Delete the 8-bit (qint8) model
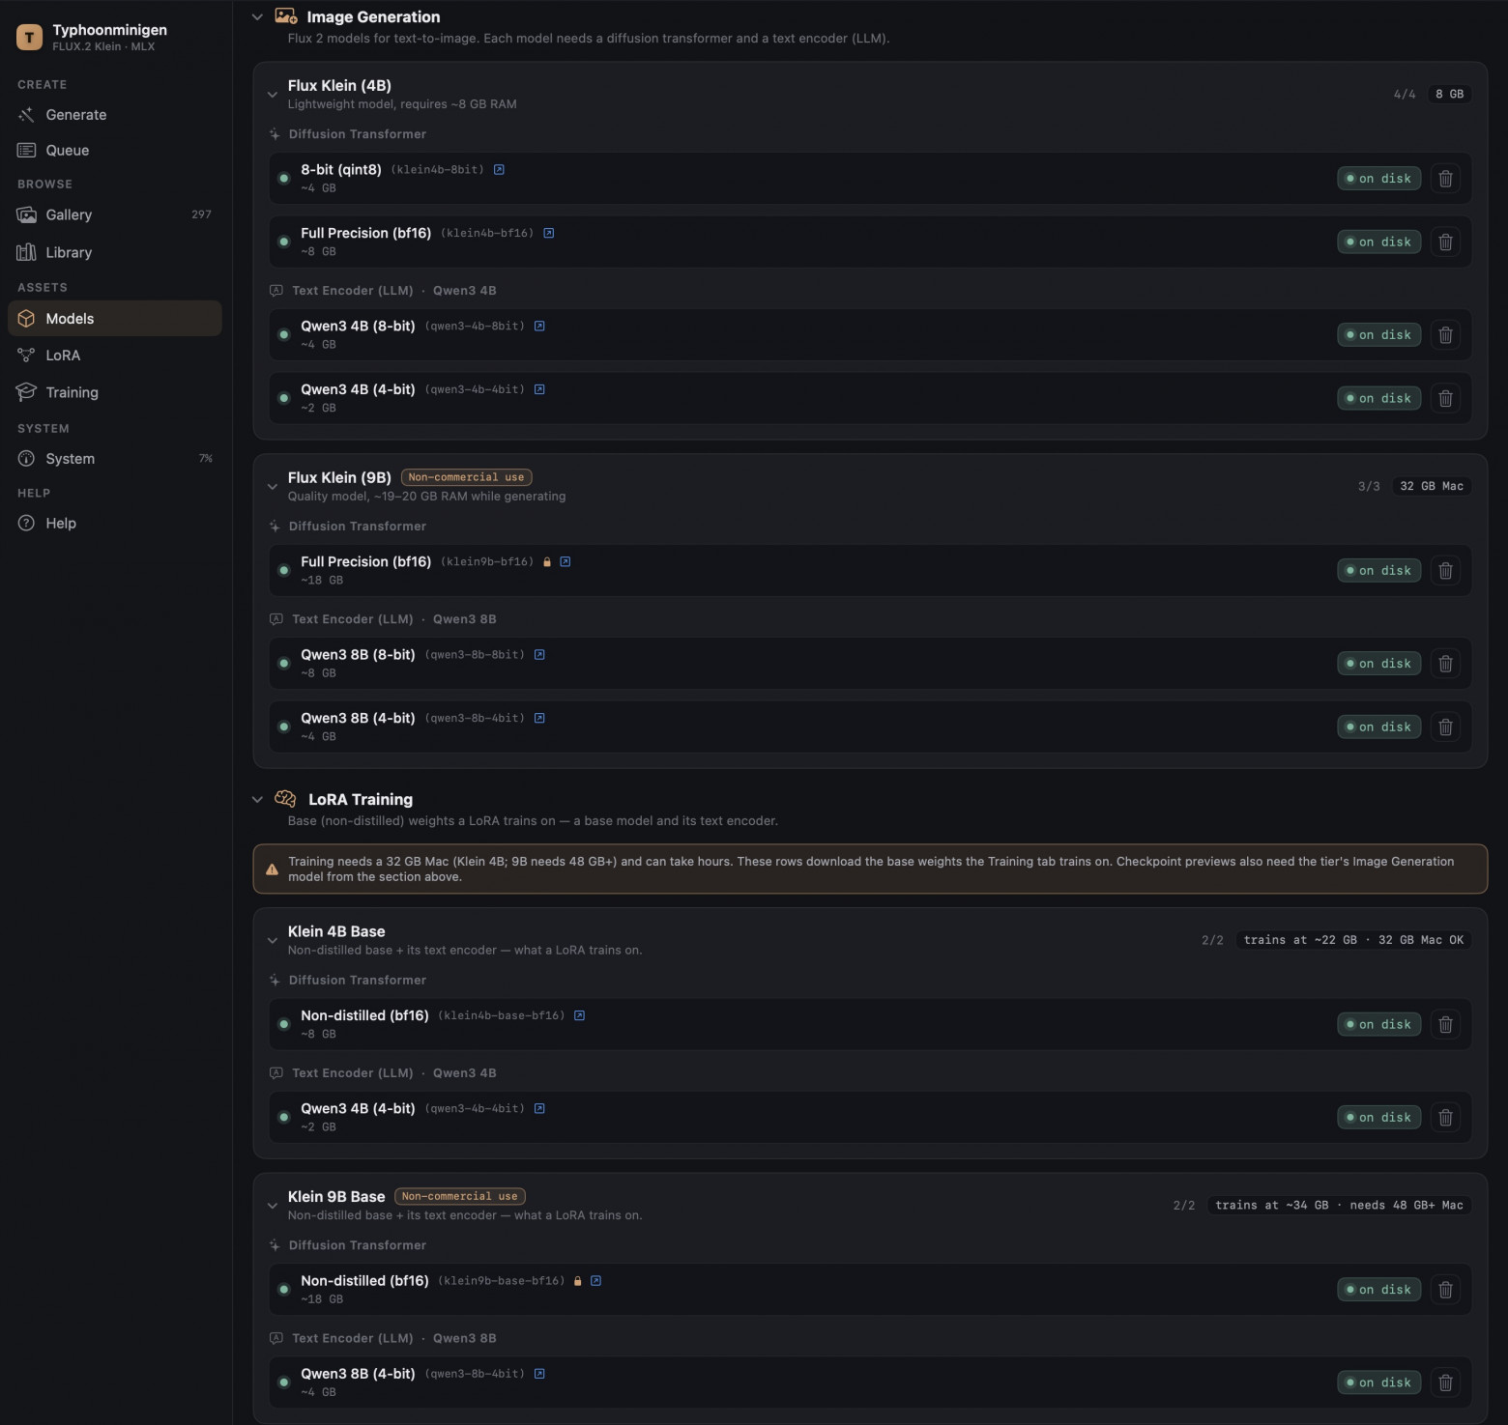The image size is (1508, 1425). [1445, 179]
